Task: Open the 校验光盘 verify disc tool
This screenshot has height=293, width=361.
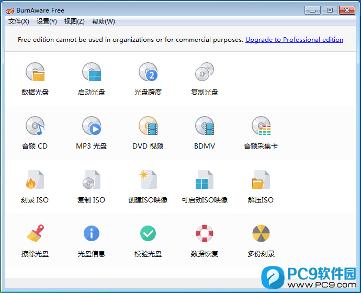Action: [x=148, y=241]
